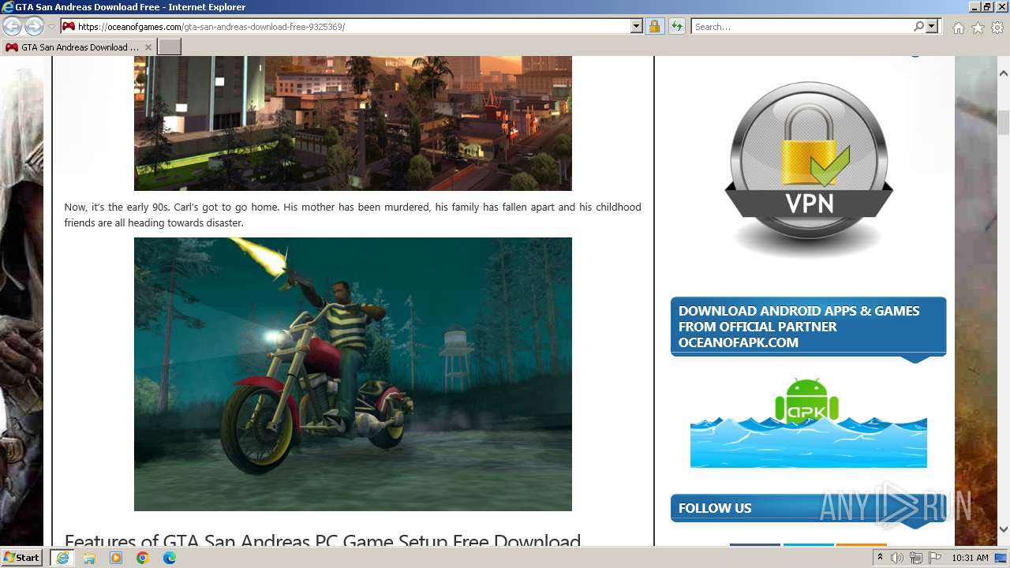1010x568 pixels.
Task: Click the vertical scrollbar thumb
Action: [1003, 122]
